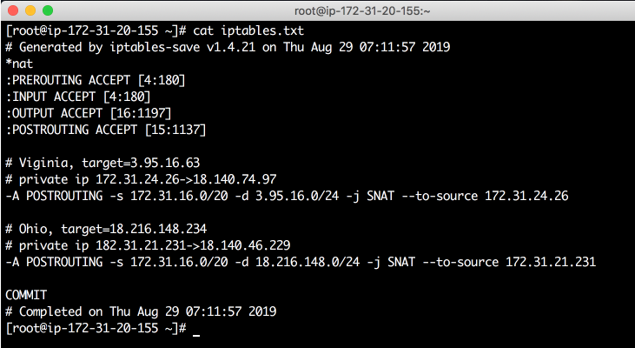Click the IP address 18.140.46.229
The width and height of the screenshot is (635, 348).
[245, 245]
